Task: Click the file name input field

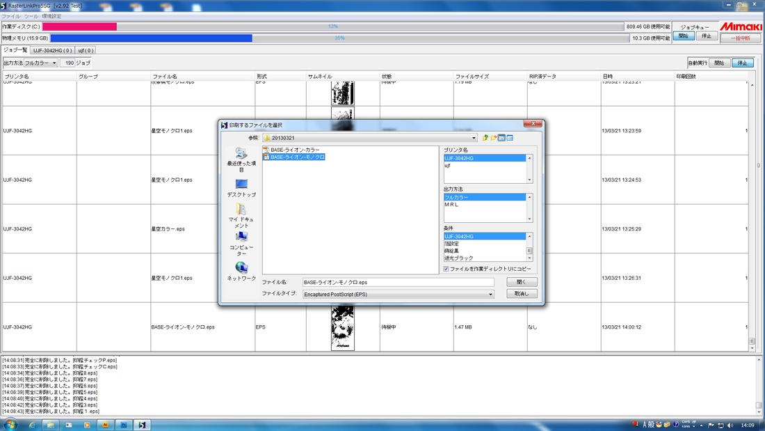Action: 398,283
